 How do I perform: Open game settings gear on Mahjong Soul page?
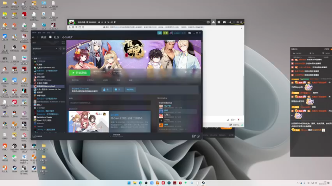186,72
